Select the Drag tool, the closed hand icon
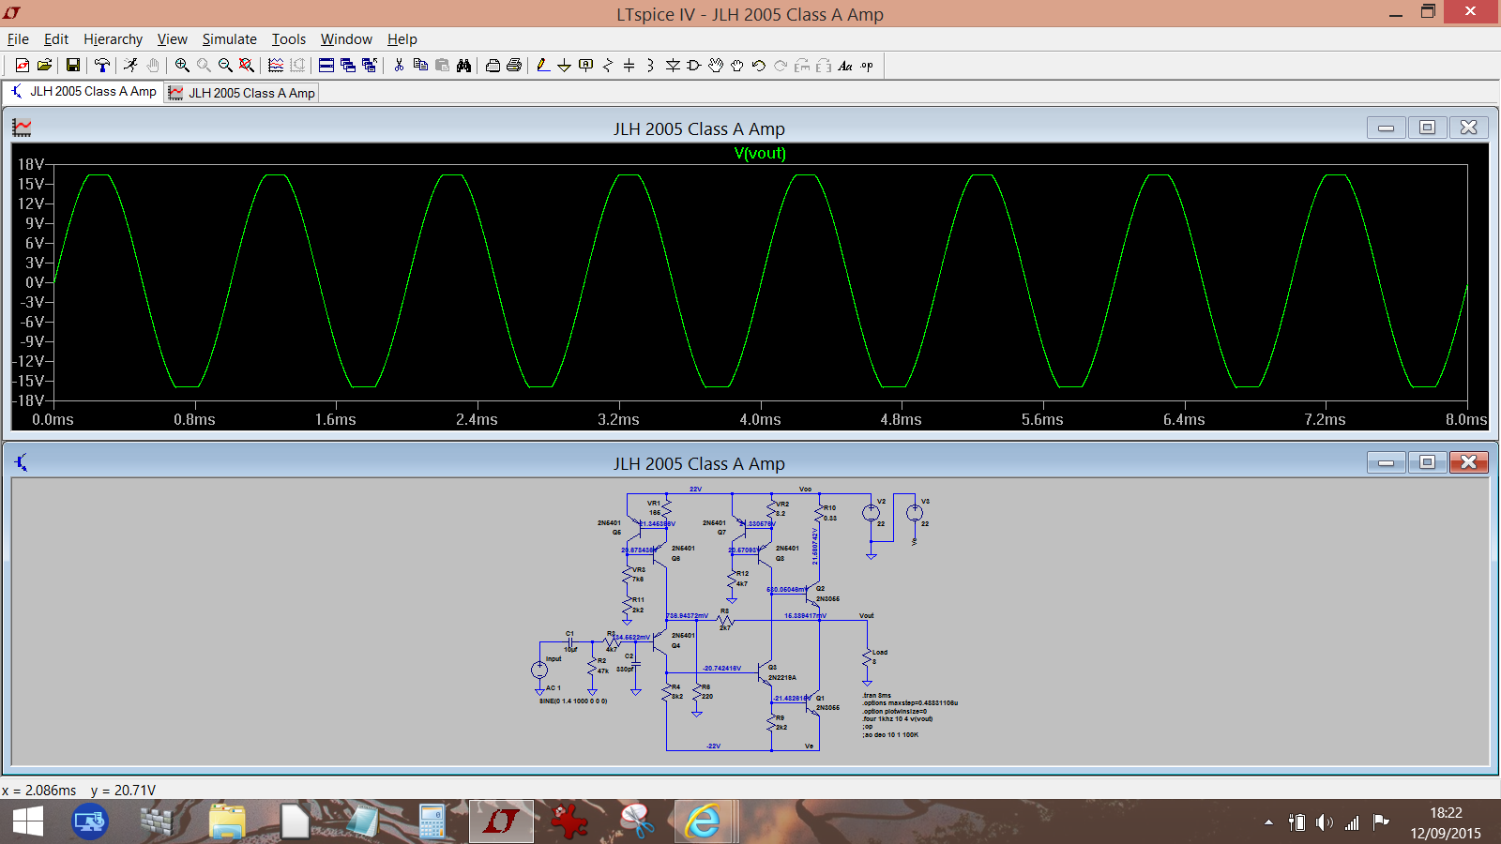1501x844 pixels. click(x=737, y=65)
